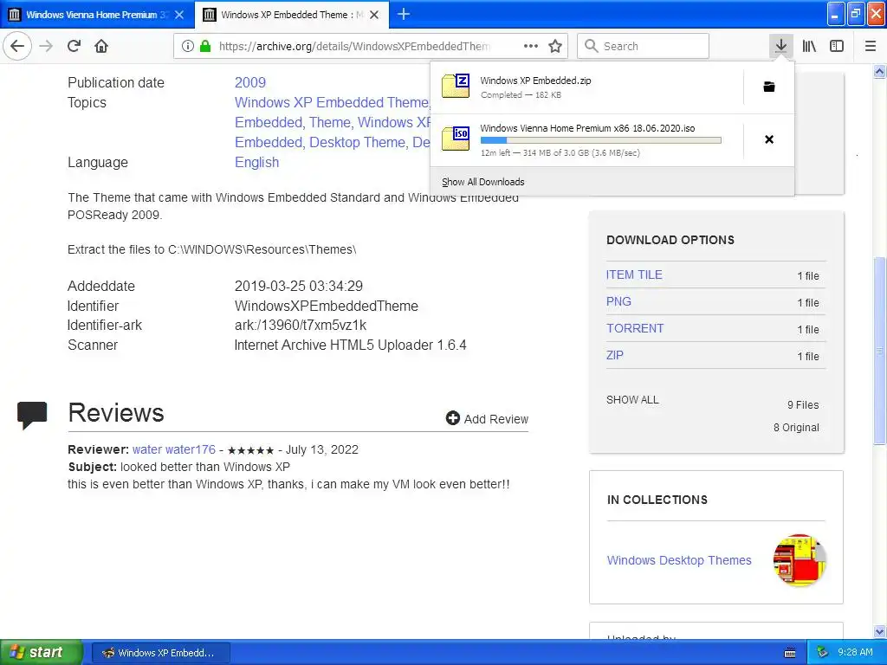The image size is (887, 665).
Task: Click the ISO download progress bar
Action: [x=601, y=140]
